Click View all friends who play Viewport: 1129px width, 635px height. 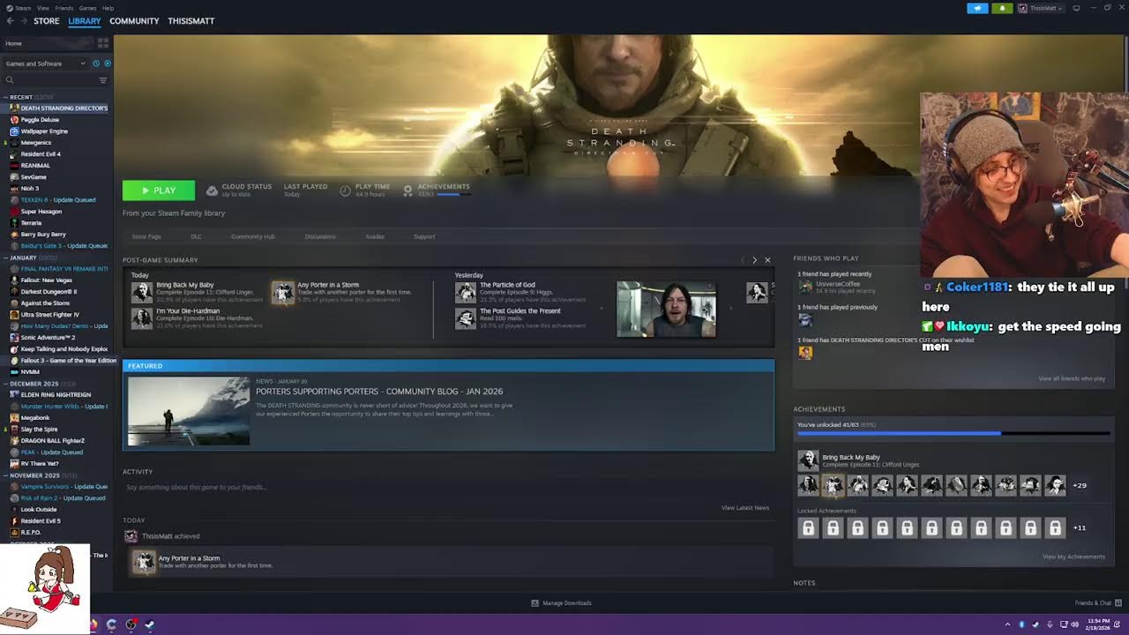pos(1072,378)
